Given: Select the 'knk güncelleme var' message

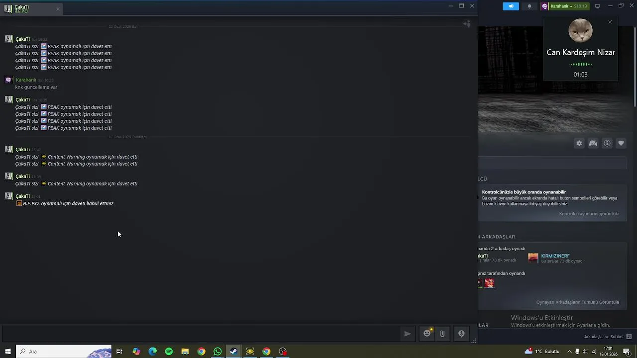Looking at the screenshot, I should pos(36,88).
